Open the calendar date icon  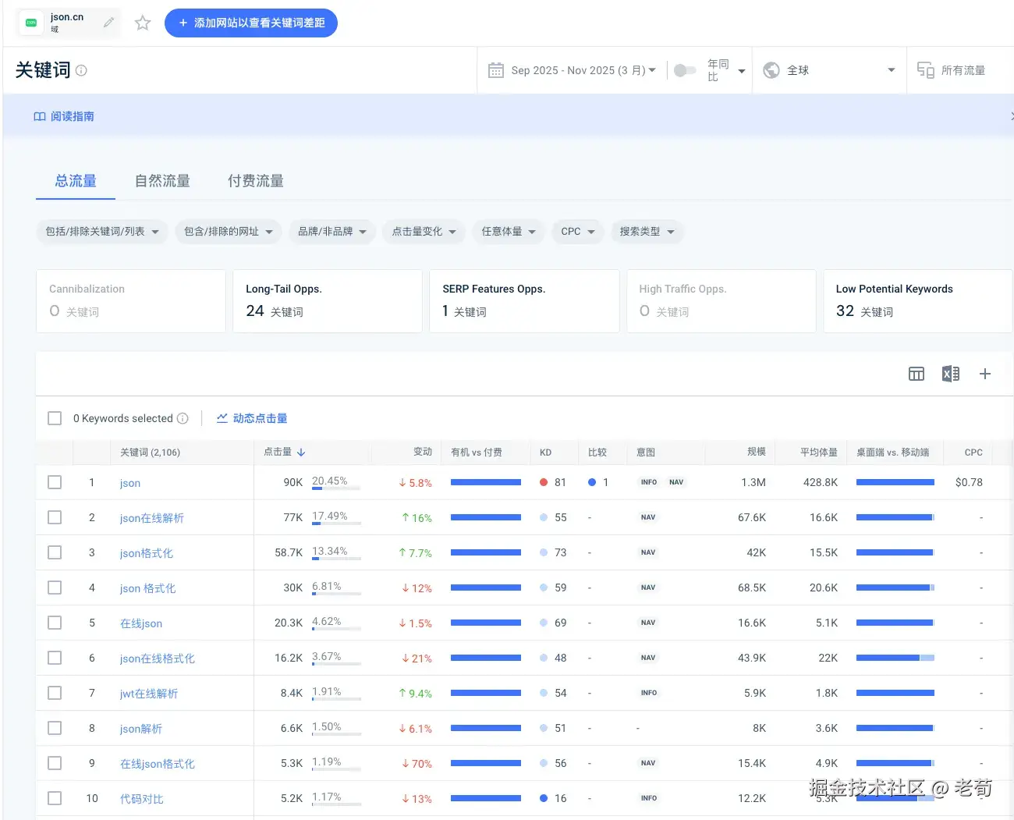click(496, 70)
